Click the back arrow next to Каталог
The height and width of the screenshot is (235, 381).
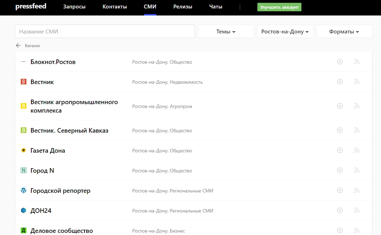[x=18, y=45]
